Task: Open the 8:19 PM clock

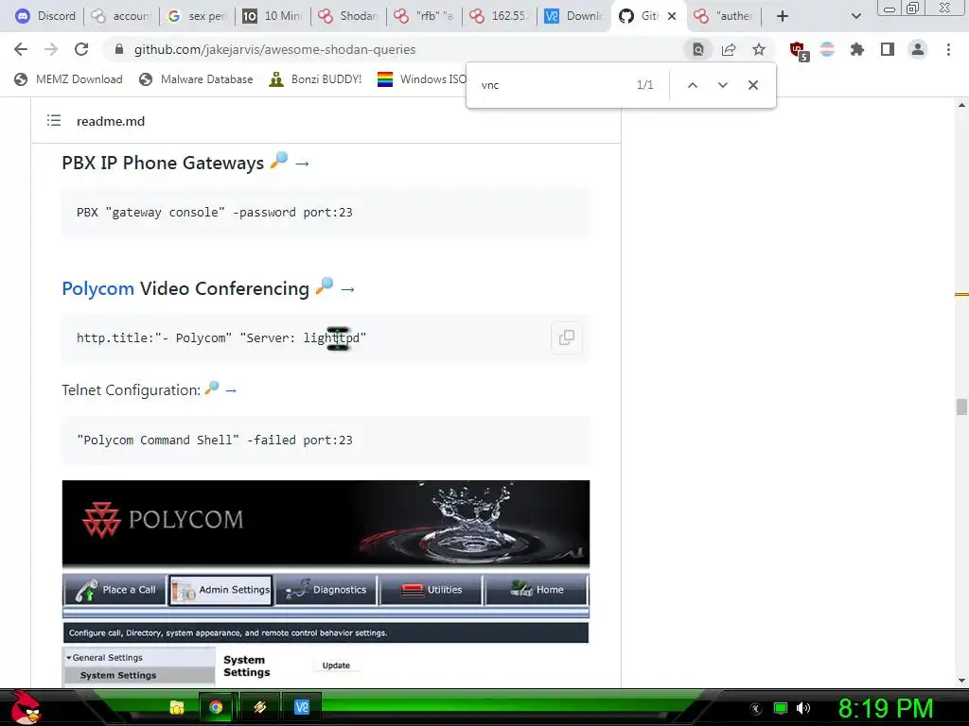Action: coord(886,709)
